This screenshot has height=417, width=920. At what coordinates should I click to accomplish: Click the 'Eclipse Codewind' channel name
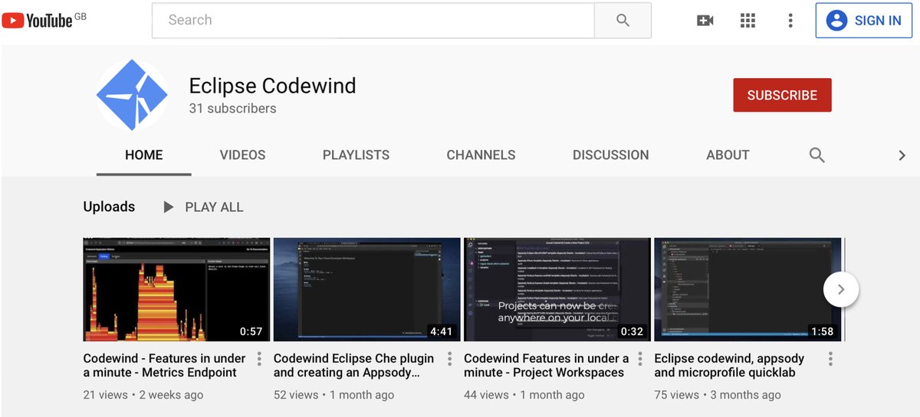272,86
